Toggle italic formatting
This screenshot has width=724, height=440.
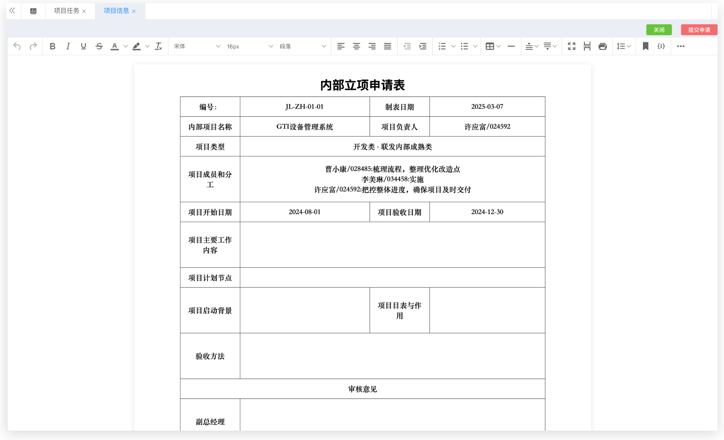tap(68, 46)
